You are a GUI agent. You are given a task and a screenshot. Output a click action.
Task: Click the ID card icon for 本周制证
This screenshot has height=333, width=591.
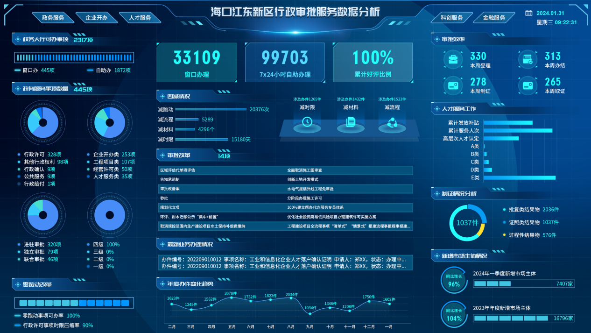coord(453,85)
